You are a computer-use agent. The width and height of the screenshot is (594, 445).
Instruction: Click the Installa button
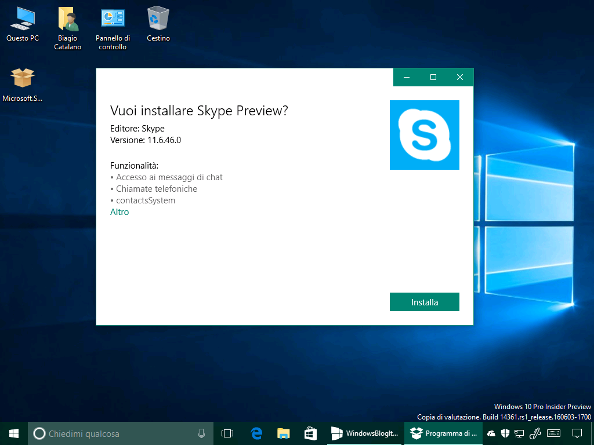click(424, 302)
